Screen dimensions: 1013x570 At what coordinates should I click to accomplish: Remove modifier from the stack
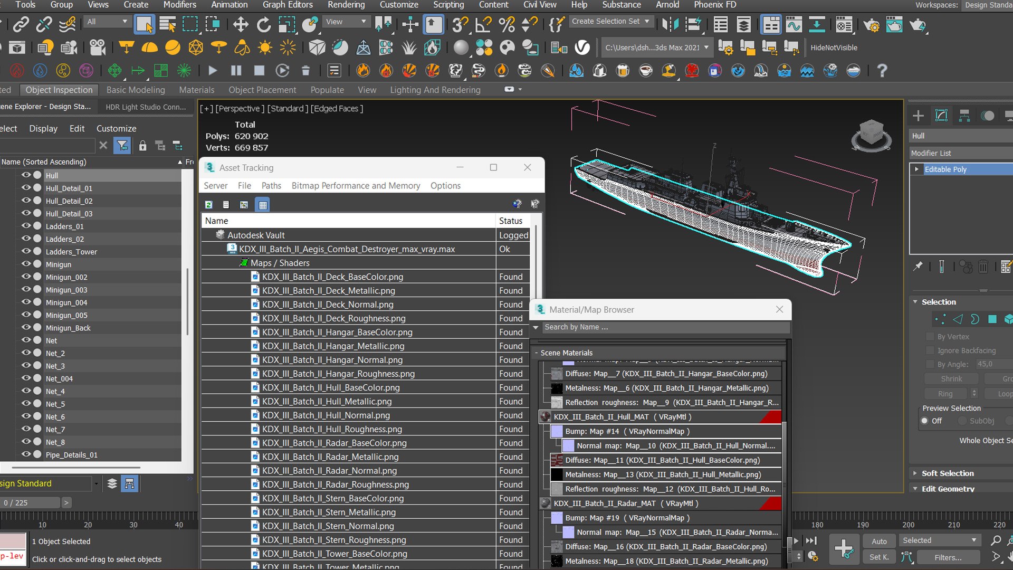[x=983, y=267]
